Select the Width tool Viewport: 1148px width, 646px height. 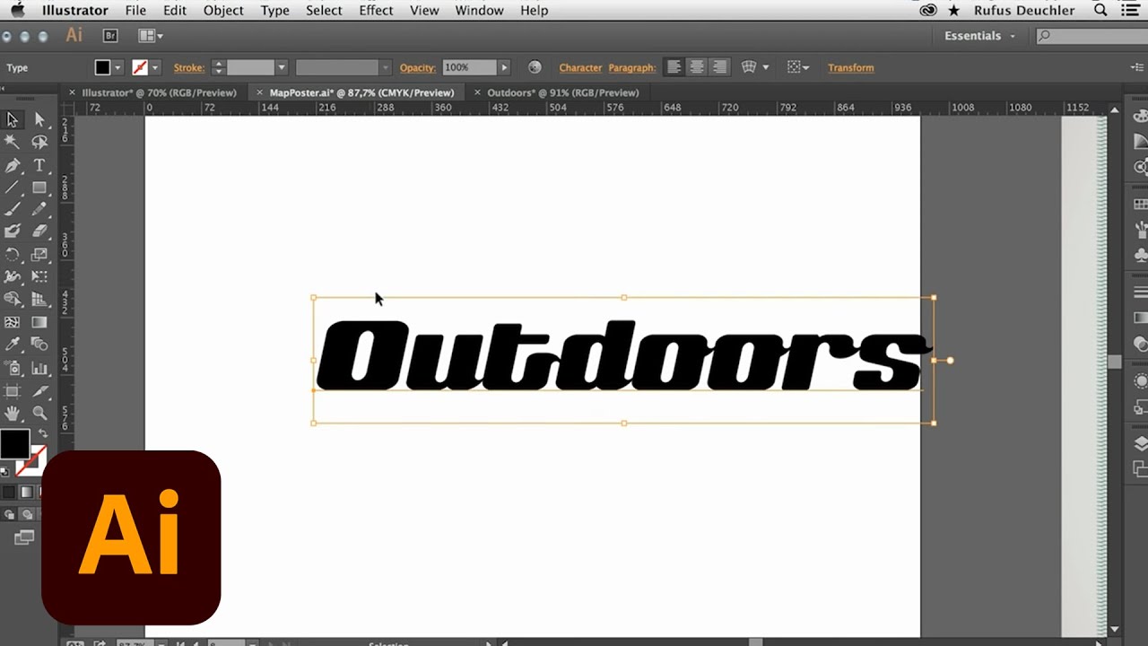[x=13, y=277]
